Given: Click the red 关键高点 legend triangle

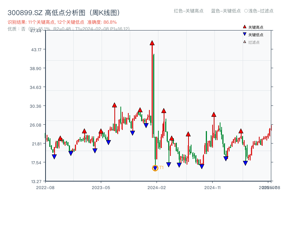Looking at the screenshot, I should click(x=245, y=27).
